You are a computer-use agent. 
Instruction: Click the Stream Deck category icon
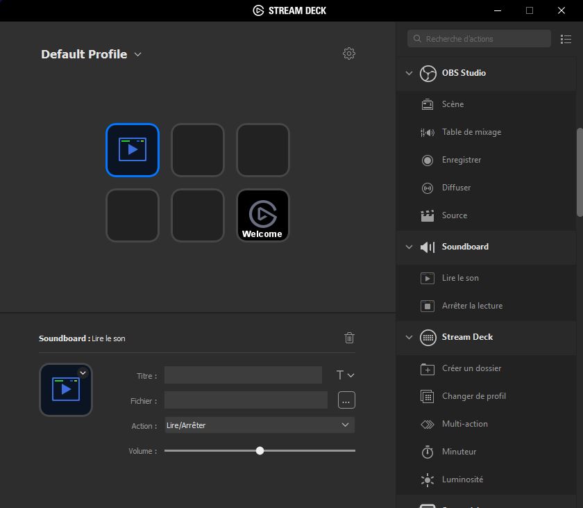pos(428,338)
